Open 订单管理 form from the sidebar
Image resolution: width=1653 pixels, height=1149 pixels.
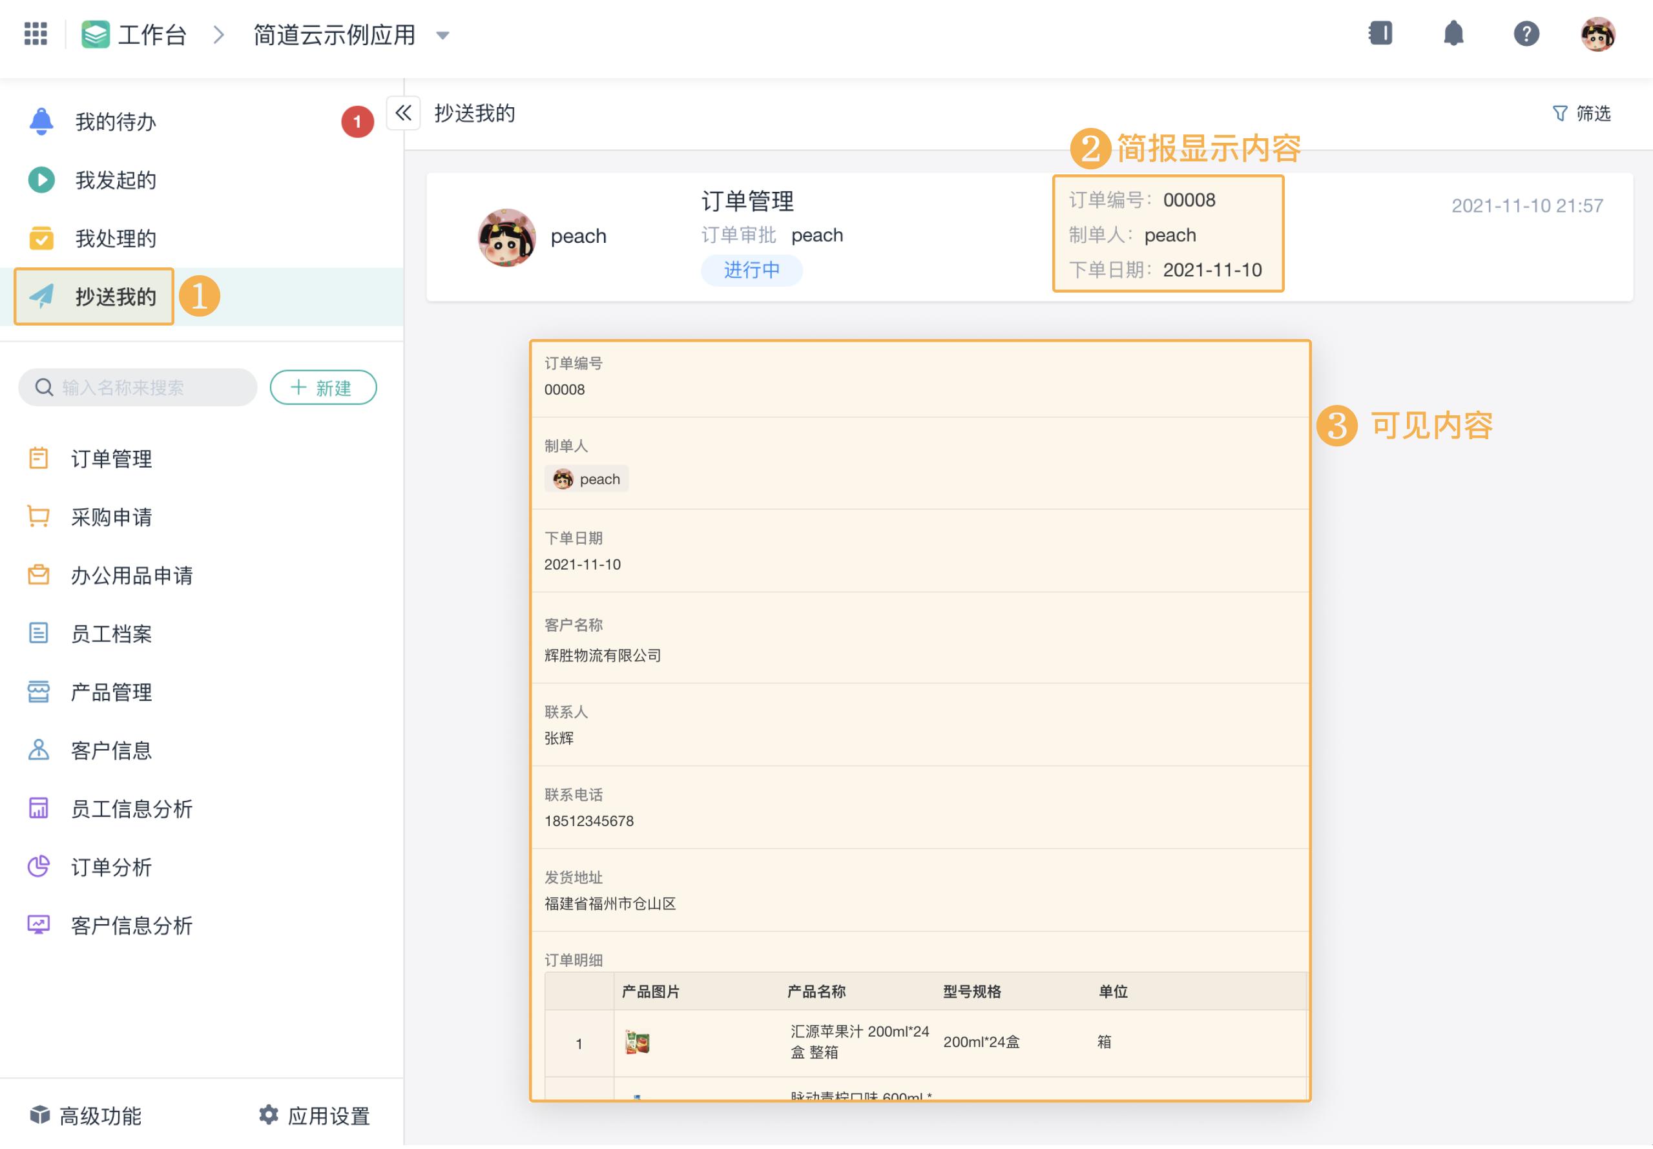coord(109,459)
